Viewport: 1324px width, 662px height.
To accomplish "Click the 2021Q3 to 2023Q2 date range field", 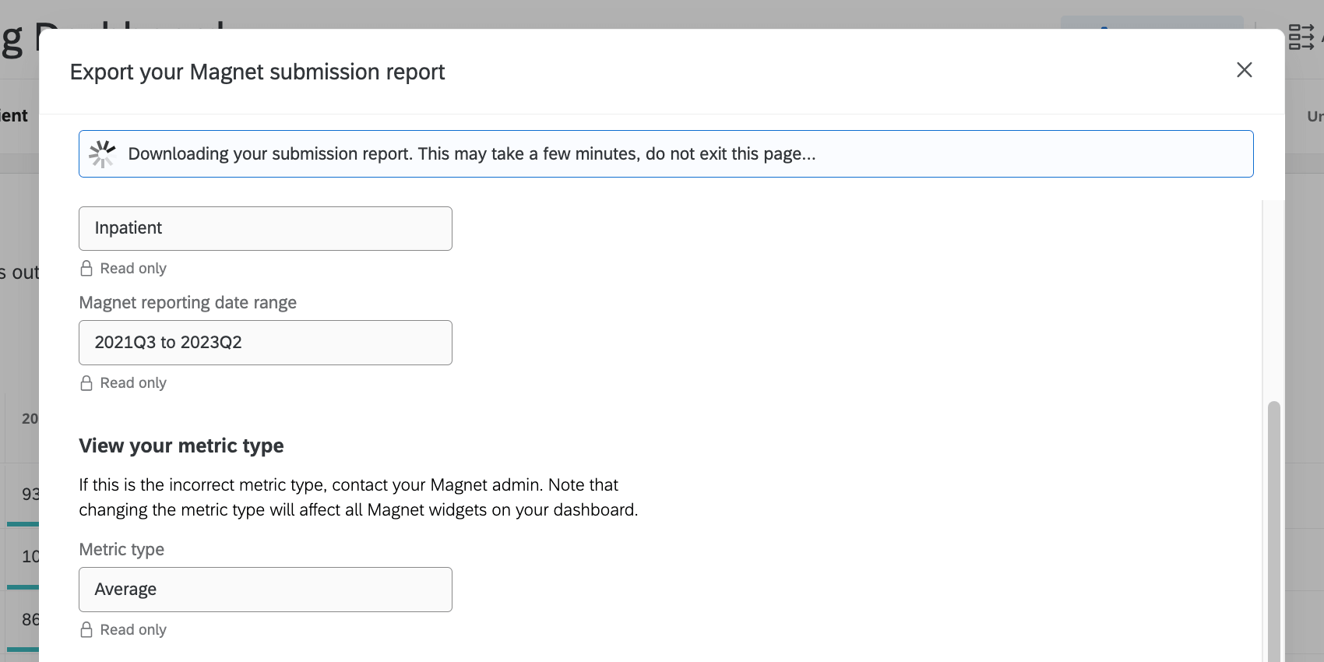I will [x=266, y=343].
